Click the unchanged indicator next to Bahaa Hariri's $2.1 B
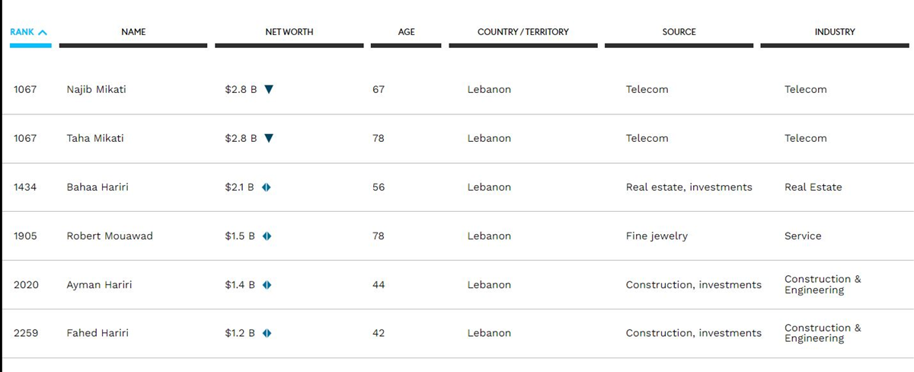 (x=267, y=187)
